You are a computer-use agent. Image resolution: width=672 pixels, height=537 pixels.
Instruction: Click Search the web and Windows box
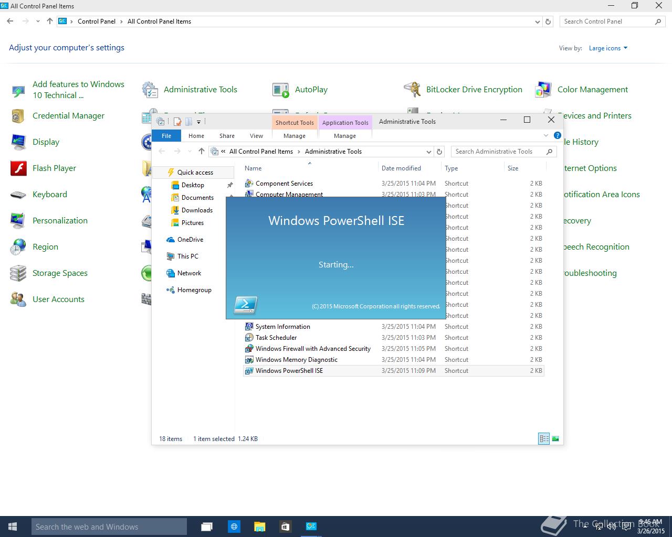tap(109, 527)
